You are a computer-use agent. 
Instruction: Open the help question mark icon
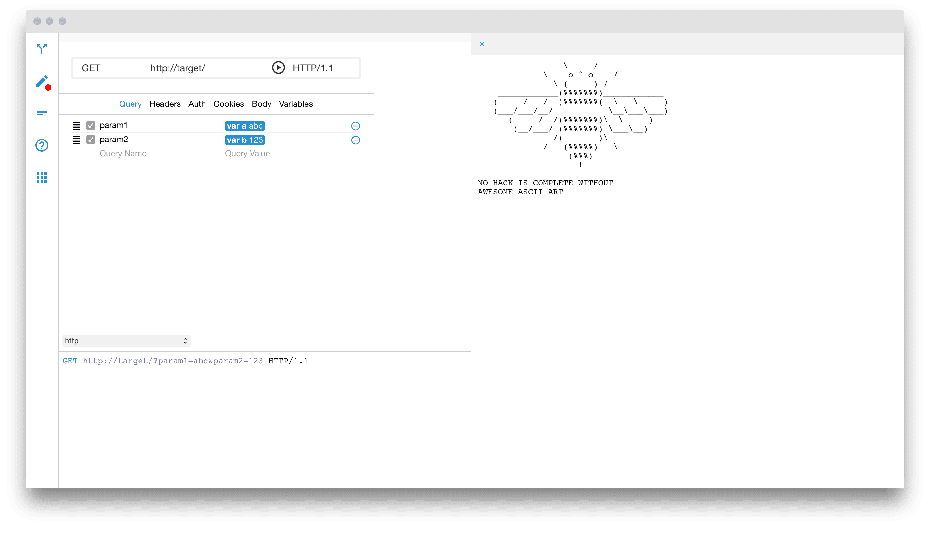point(42,145)
